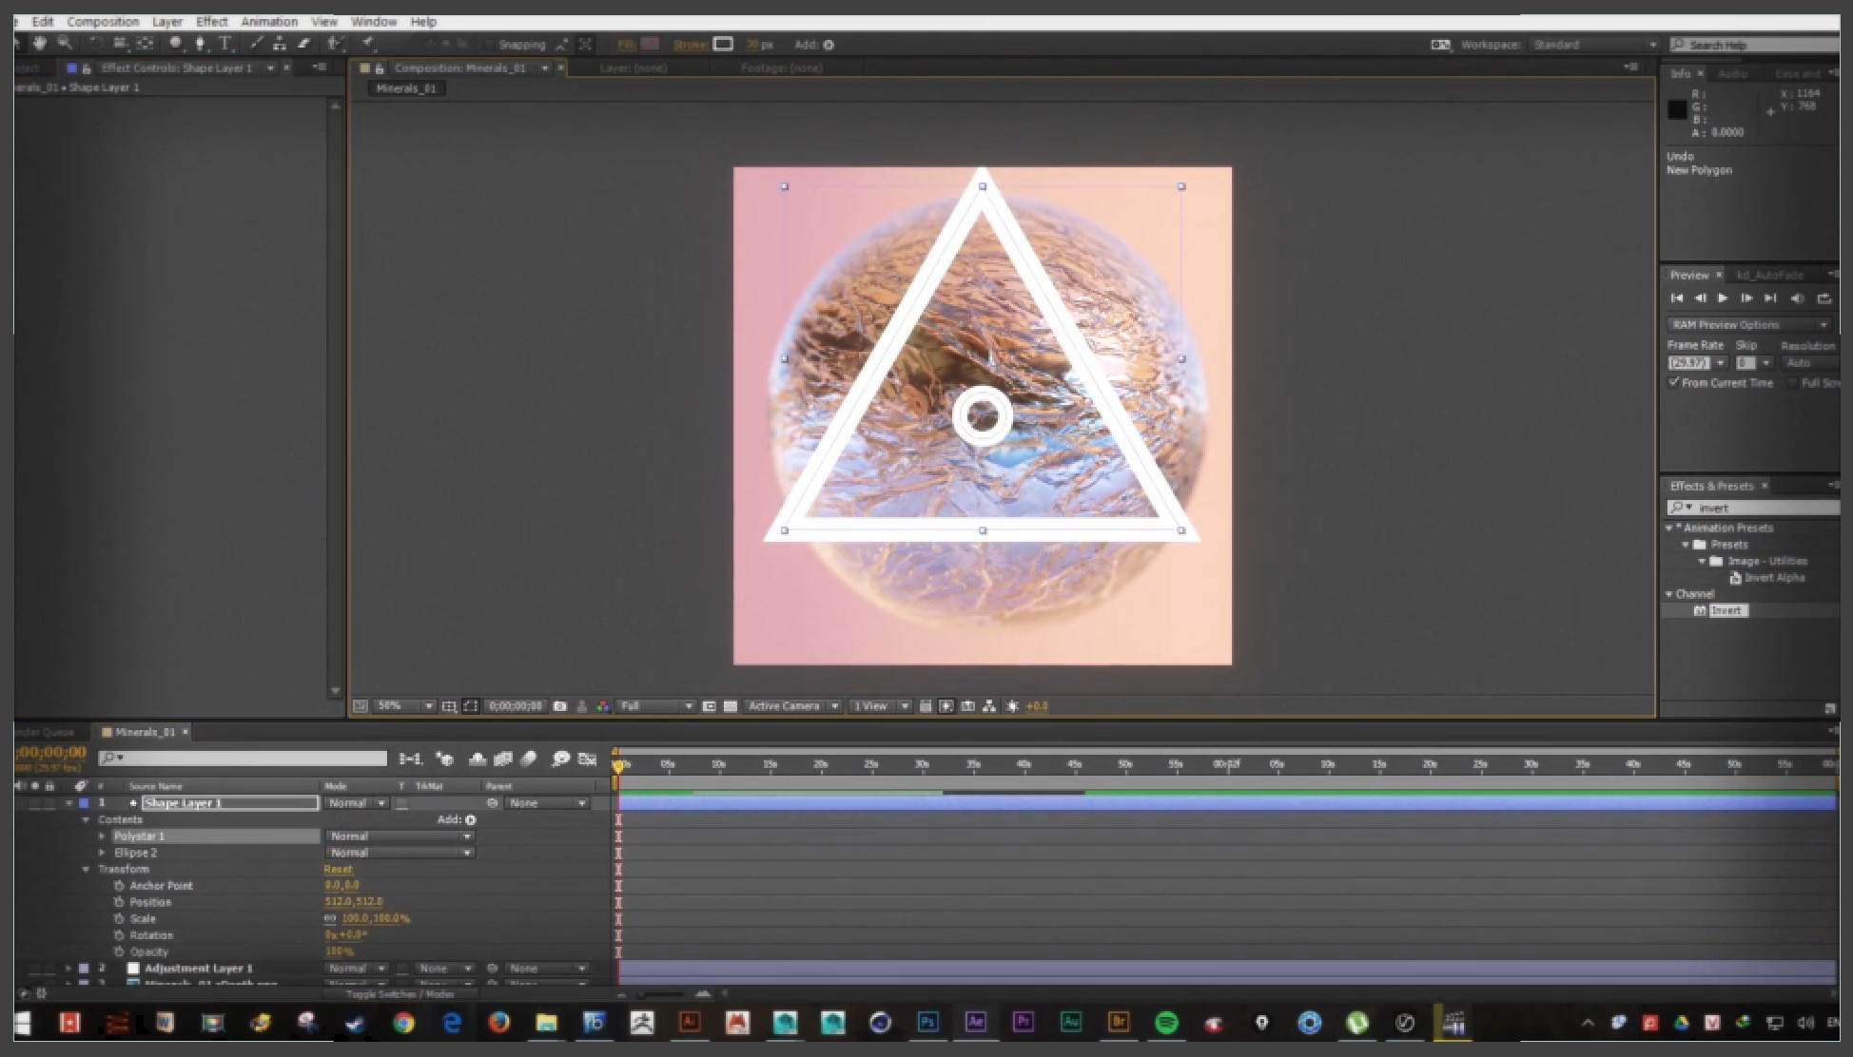Expand the Polystar 1 group
Viewport: 1853px width, 1057px height.
pos(102,836)
